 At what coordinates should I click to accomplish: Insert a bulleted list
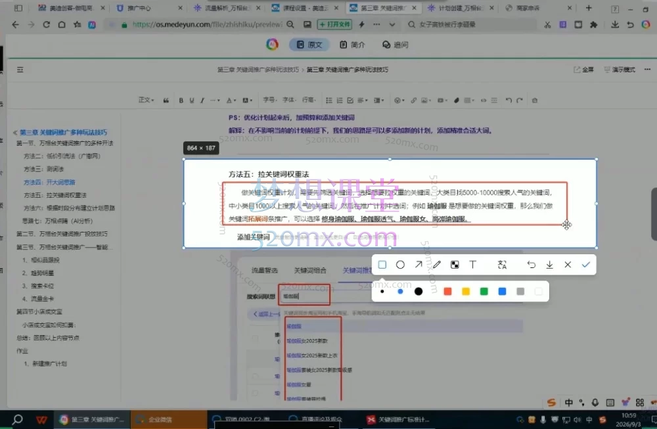(x=329, y=101)
